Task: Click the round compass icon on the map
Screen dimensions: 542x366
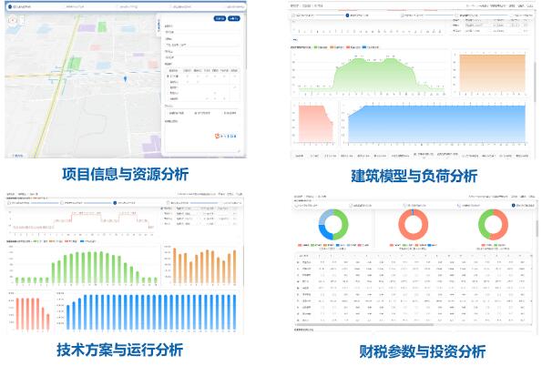Action: (x=13, y=20)
